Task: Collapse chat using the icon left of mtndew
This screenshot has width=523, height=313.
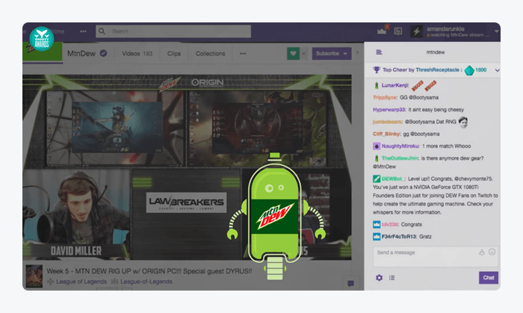Action: coord(380,53)
